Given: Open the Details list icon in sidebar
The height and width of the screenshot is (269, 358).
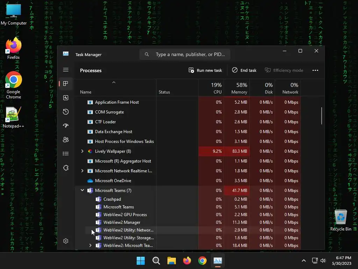Looking at the screenshot, I should 65,153.
